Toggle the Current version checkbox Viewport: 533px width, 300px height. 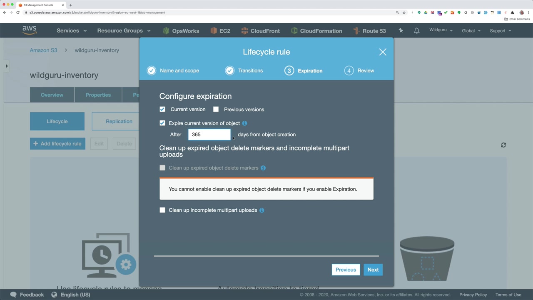(x=162, y=110)
